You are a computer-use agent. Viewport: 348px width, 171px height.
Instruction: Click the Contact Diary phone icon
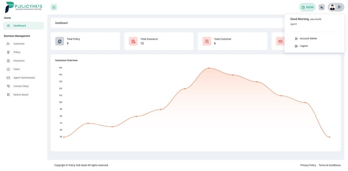(8, 86)
